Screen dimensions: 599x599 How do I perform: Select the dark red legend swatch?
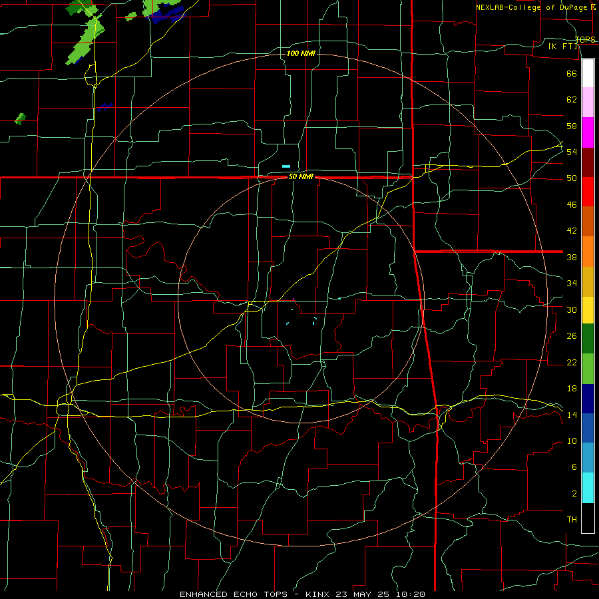(588, 162)
